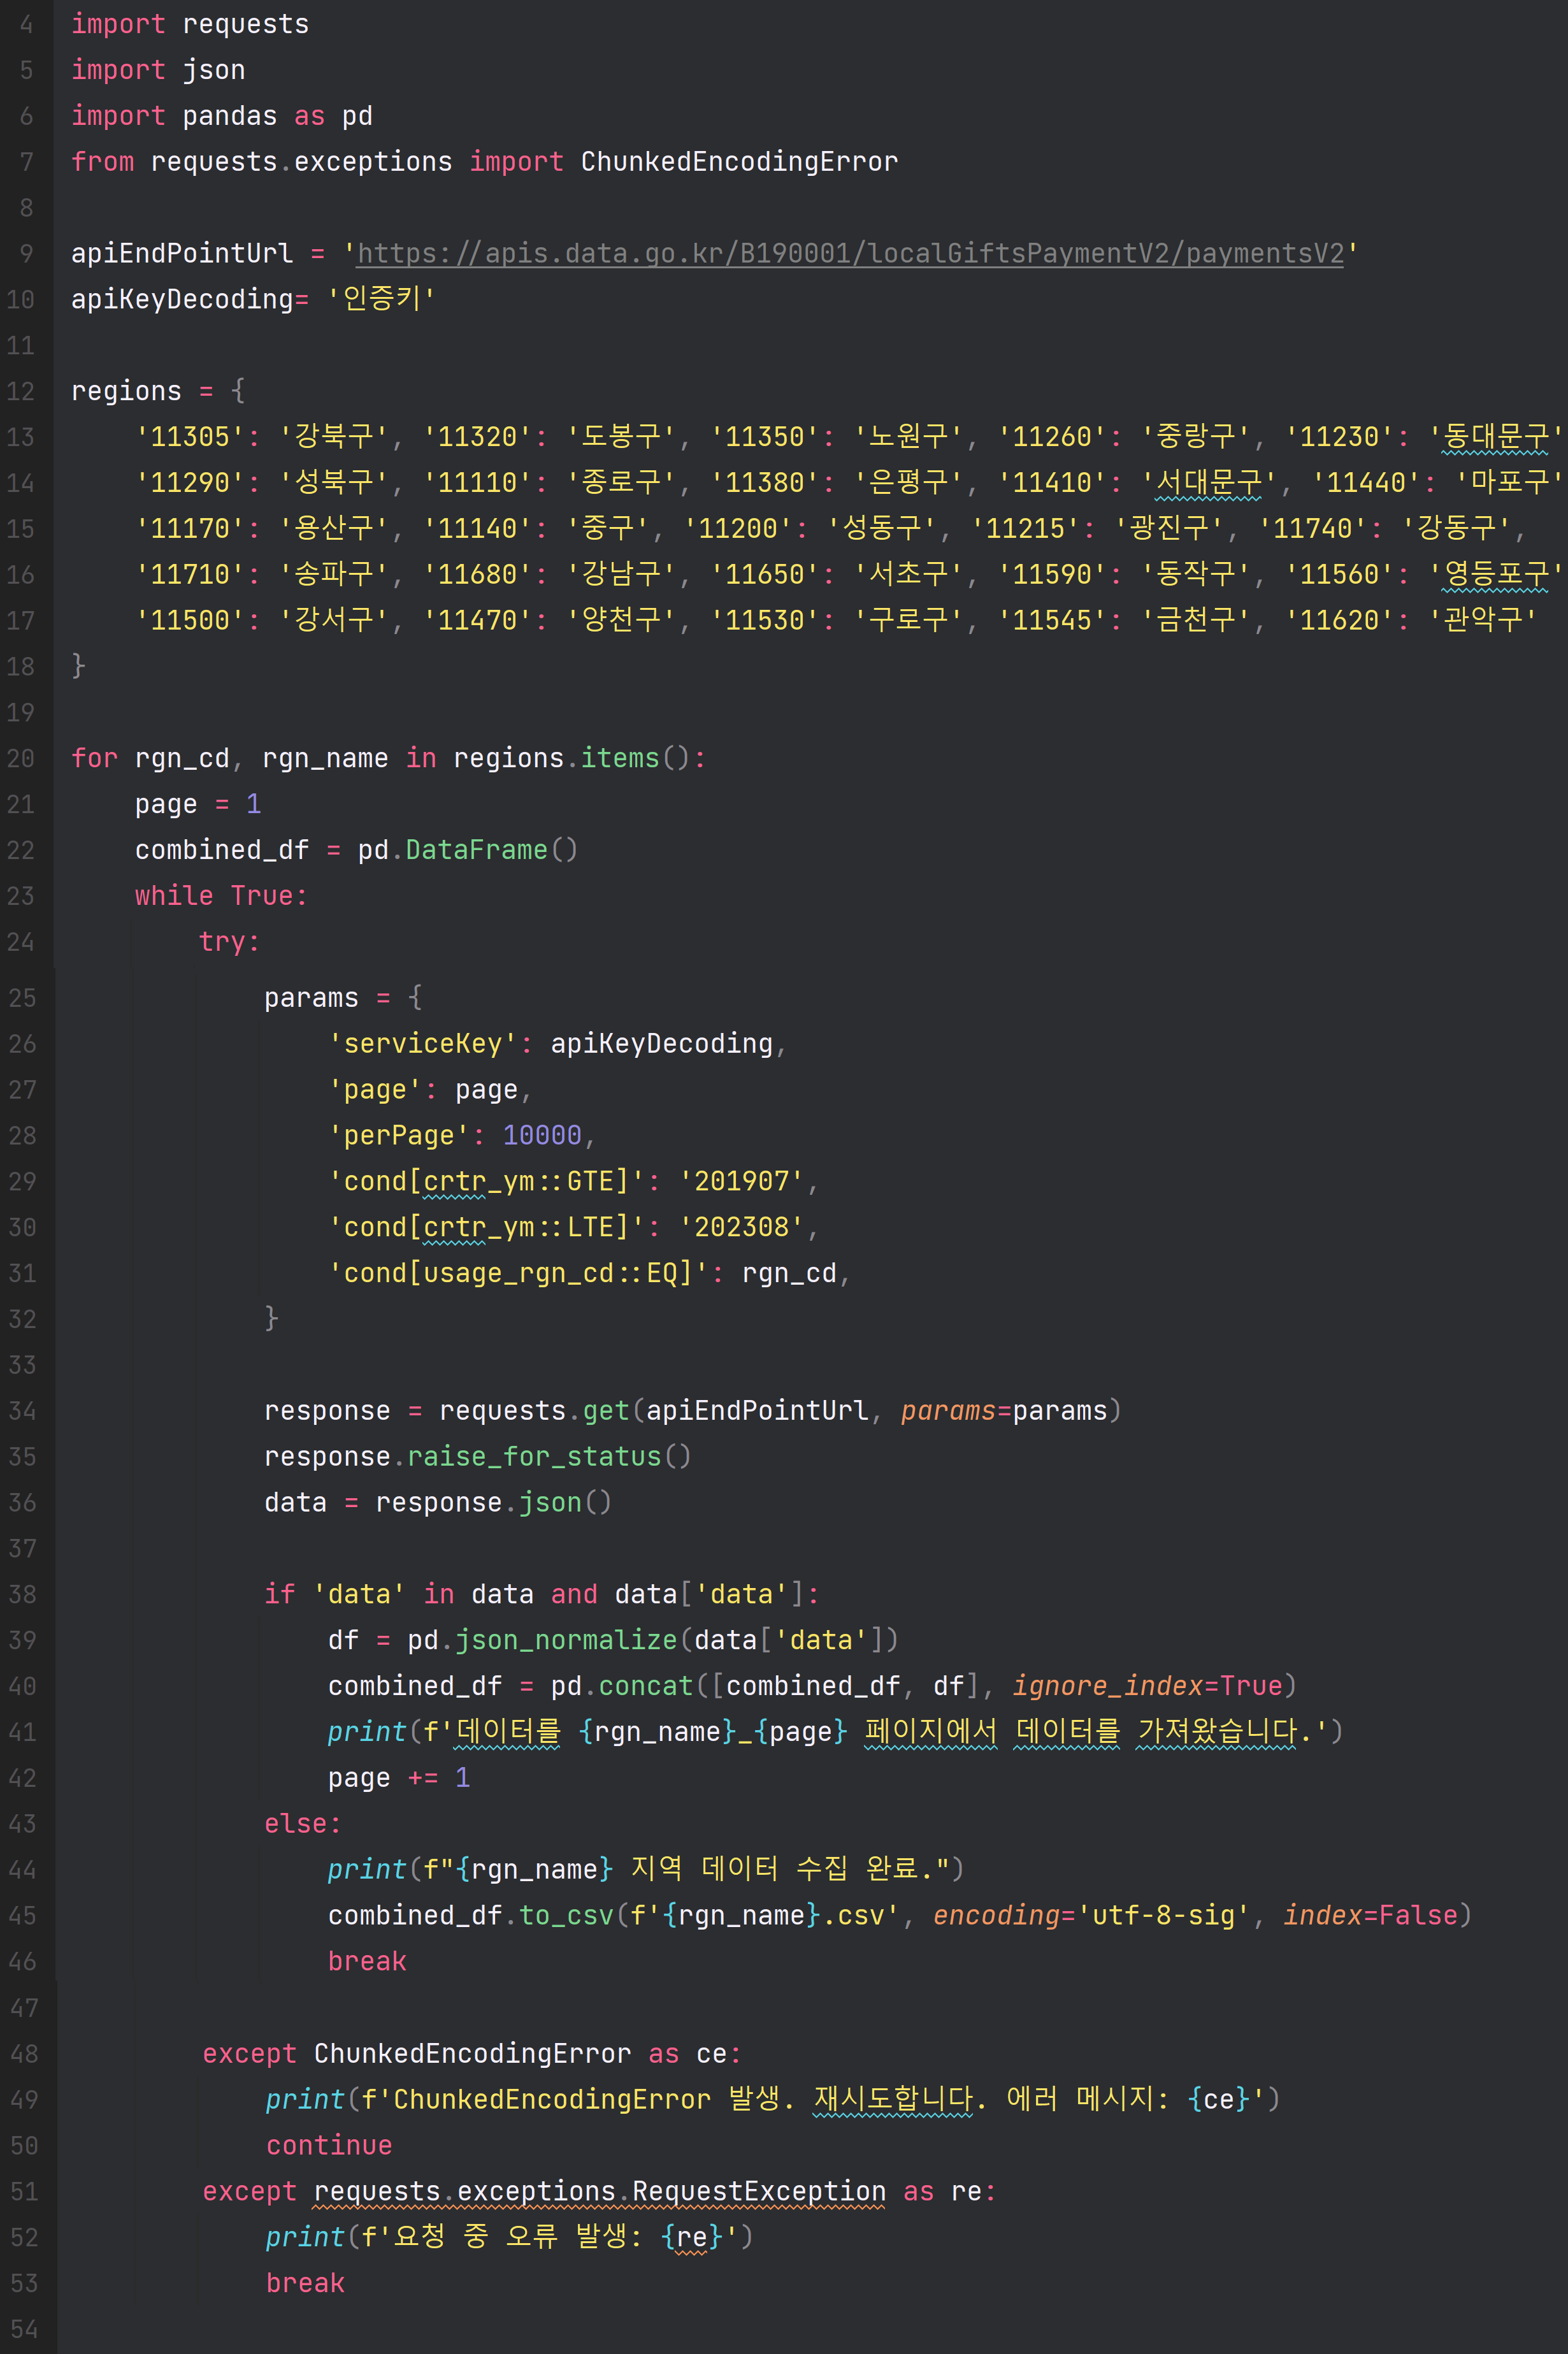
Task: Open the apis.data.go.kr URL link
Action: click(x=850, y=254)
